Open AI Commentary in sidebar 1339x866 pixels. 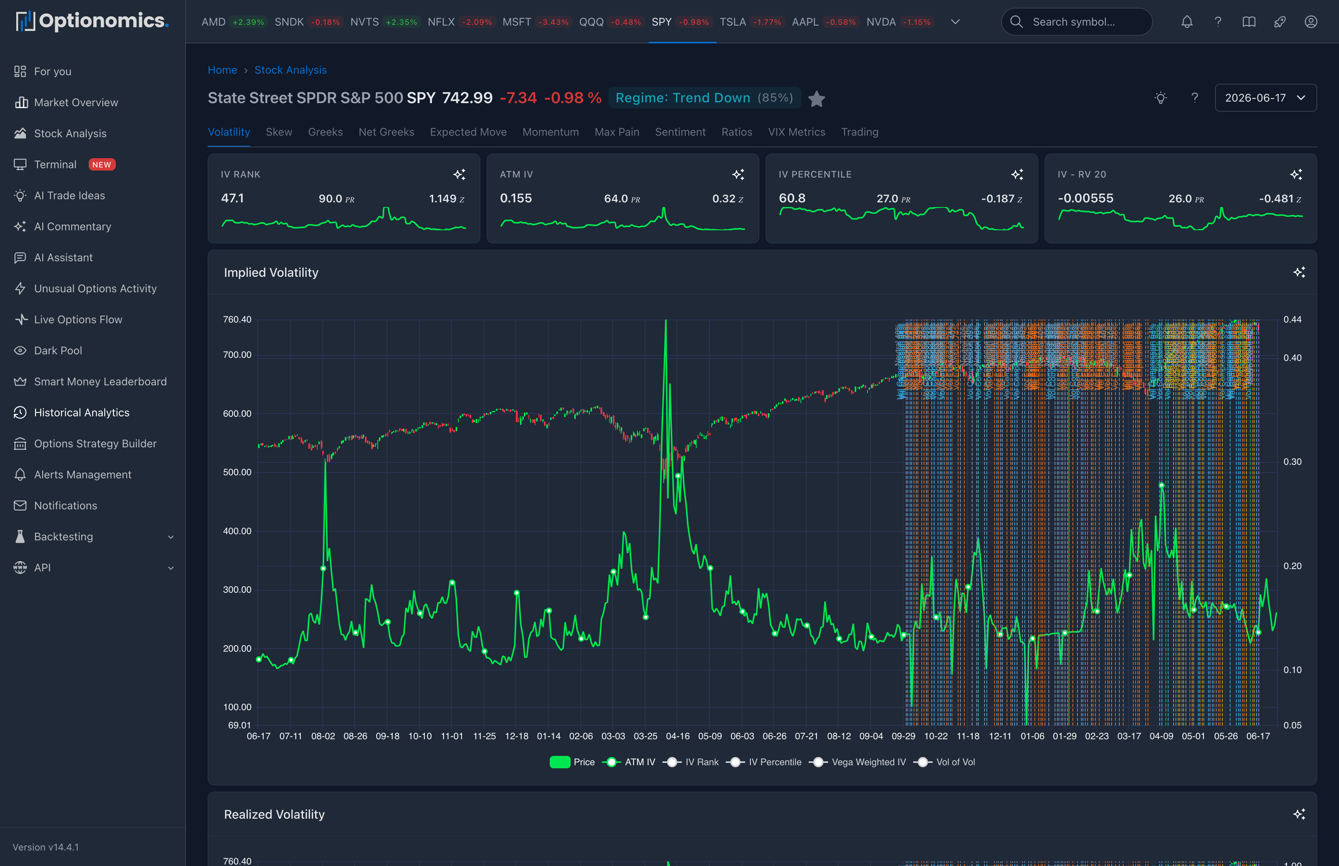[x=93, y=226]
